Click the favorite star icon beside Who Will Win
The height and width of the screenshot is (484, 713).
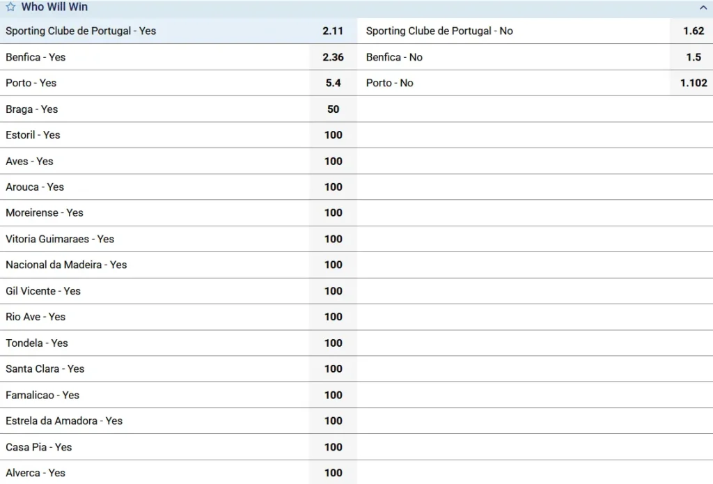click(x=10, y=7)
